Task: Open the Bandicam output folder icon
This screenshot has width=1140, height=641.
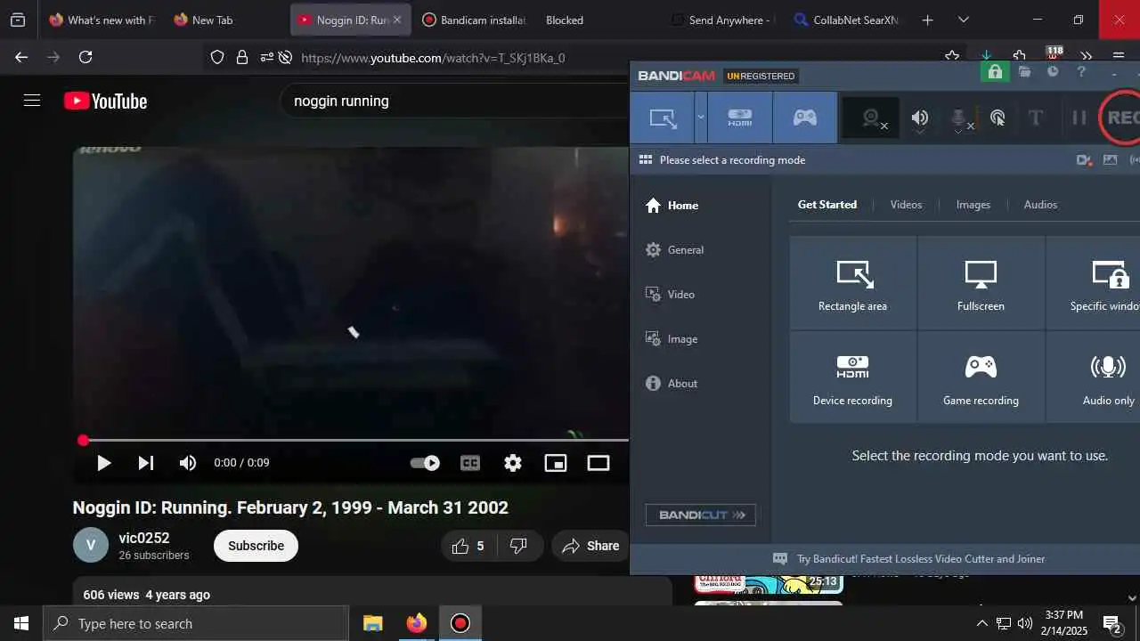Action: 1025,72
